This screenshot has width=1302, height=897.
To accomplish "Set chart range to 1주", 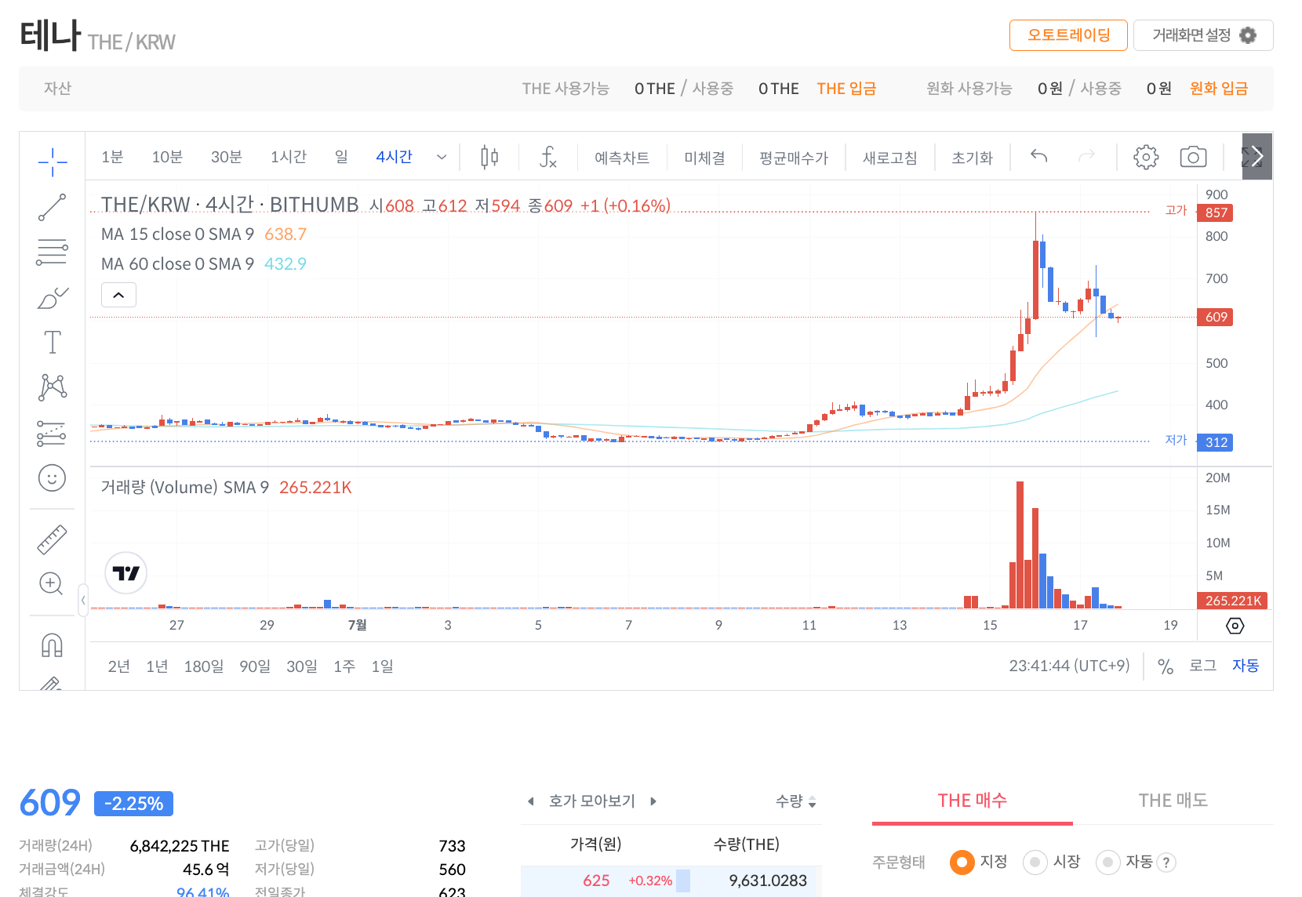I will 344,666.
